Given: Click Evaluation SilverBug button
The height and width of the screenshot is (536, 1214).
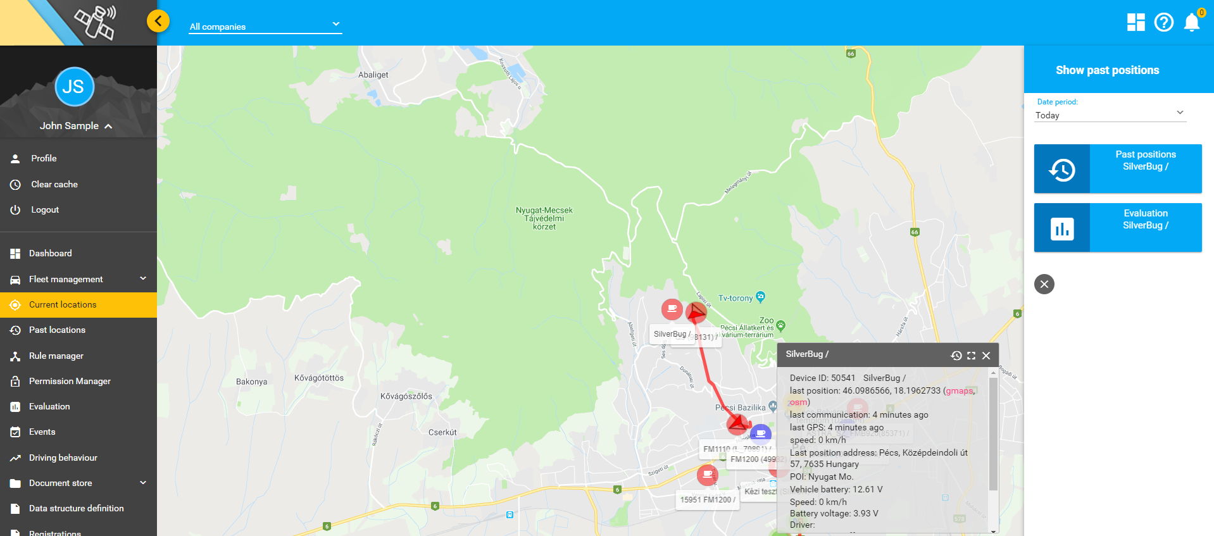Looking at the screenshot, I should click(x=1118, y=227).
